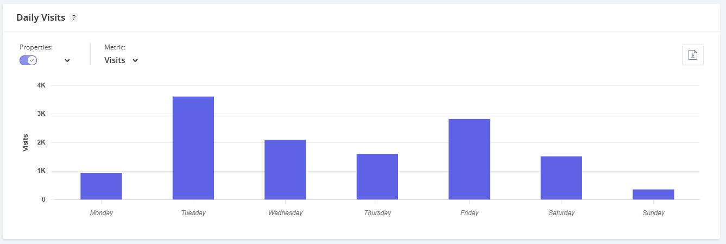The width and height of the screenshot is (726, 244).
Task: Click the Sunday axis label
Action: pyautogui.click(x=653, y=213)
